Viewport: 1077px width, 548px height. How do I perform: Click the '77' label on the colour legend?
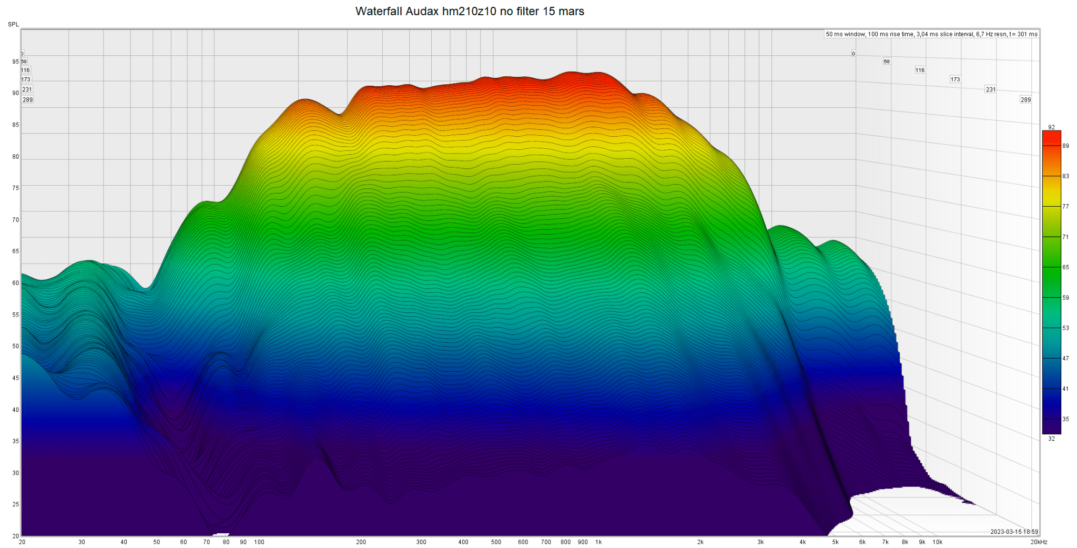point(1065,207)
